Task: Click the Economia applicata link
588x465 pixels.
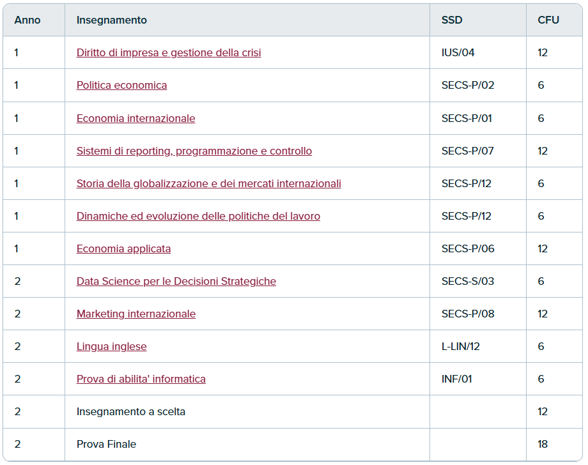Action: [124, 249]
